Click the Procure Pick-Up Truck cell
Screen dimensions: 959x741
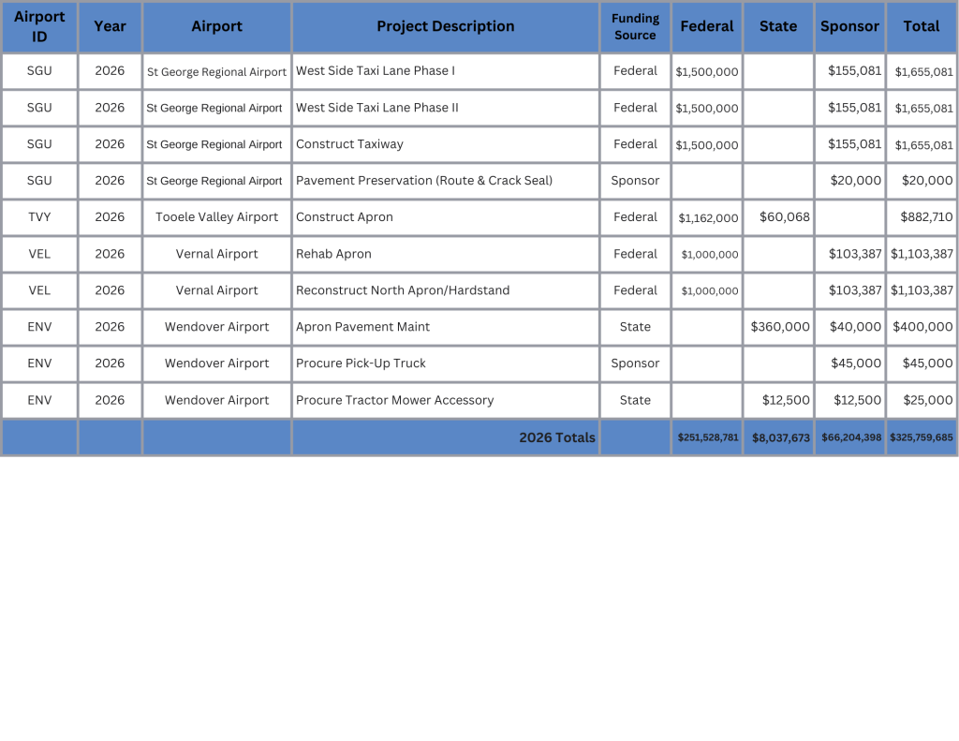click(361, 363)
